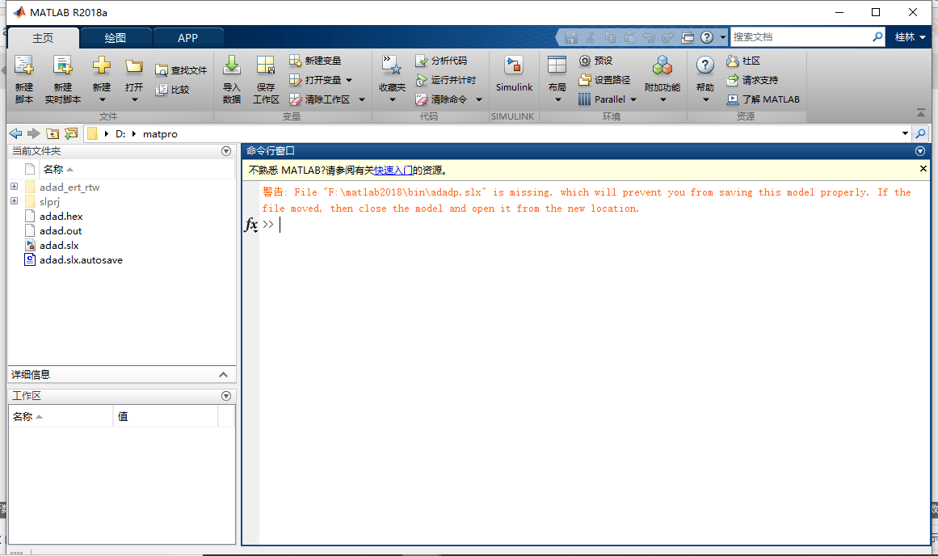Expand the adad_ert_rtw folder
Image resolution: width=938 pixels, height=556 pixels.
[15, 187]
